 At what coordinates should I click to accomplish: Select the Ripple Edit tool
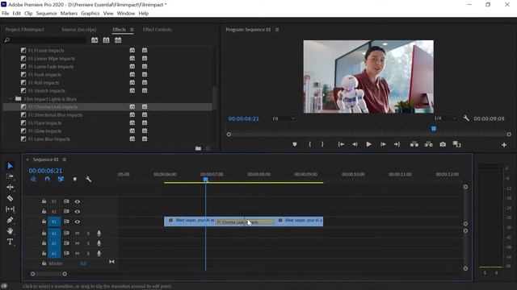point(10,188)
